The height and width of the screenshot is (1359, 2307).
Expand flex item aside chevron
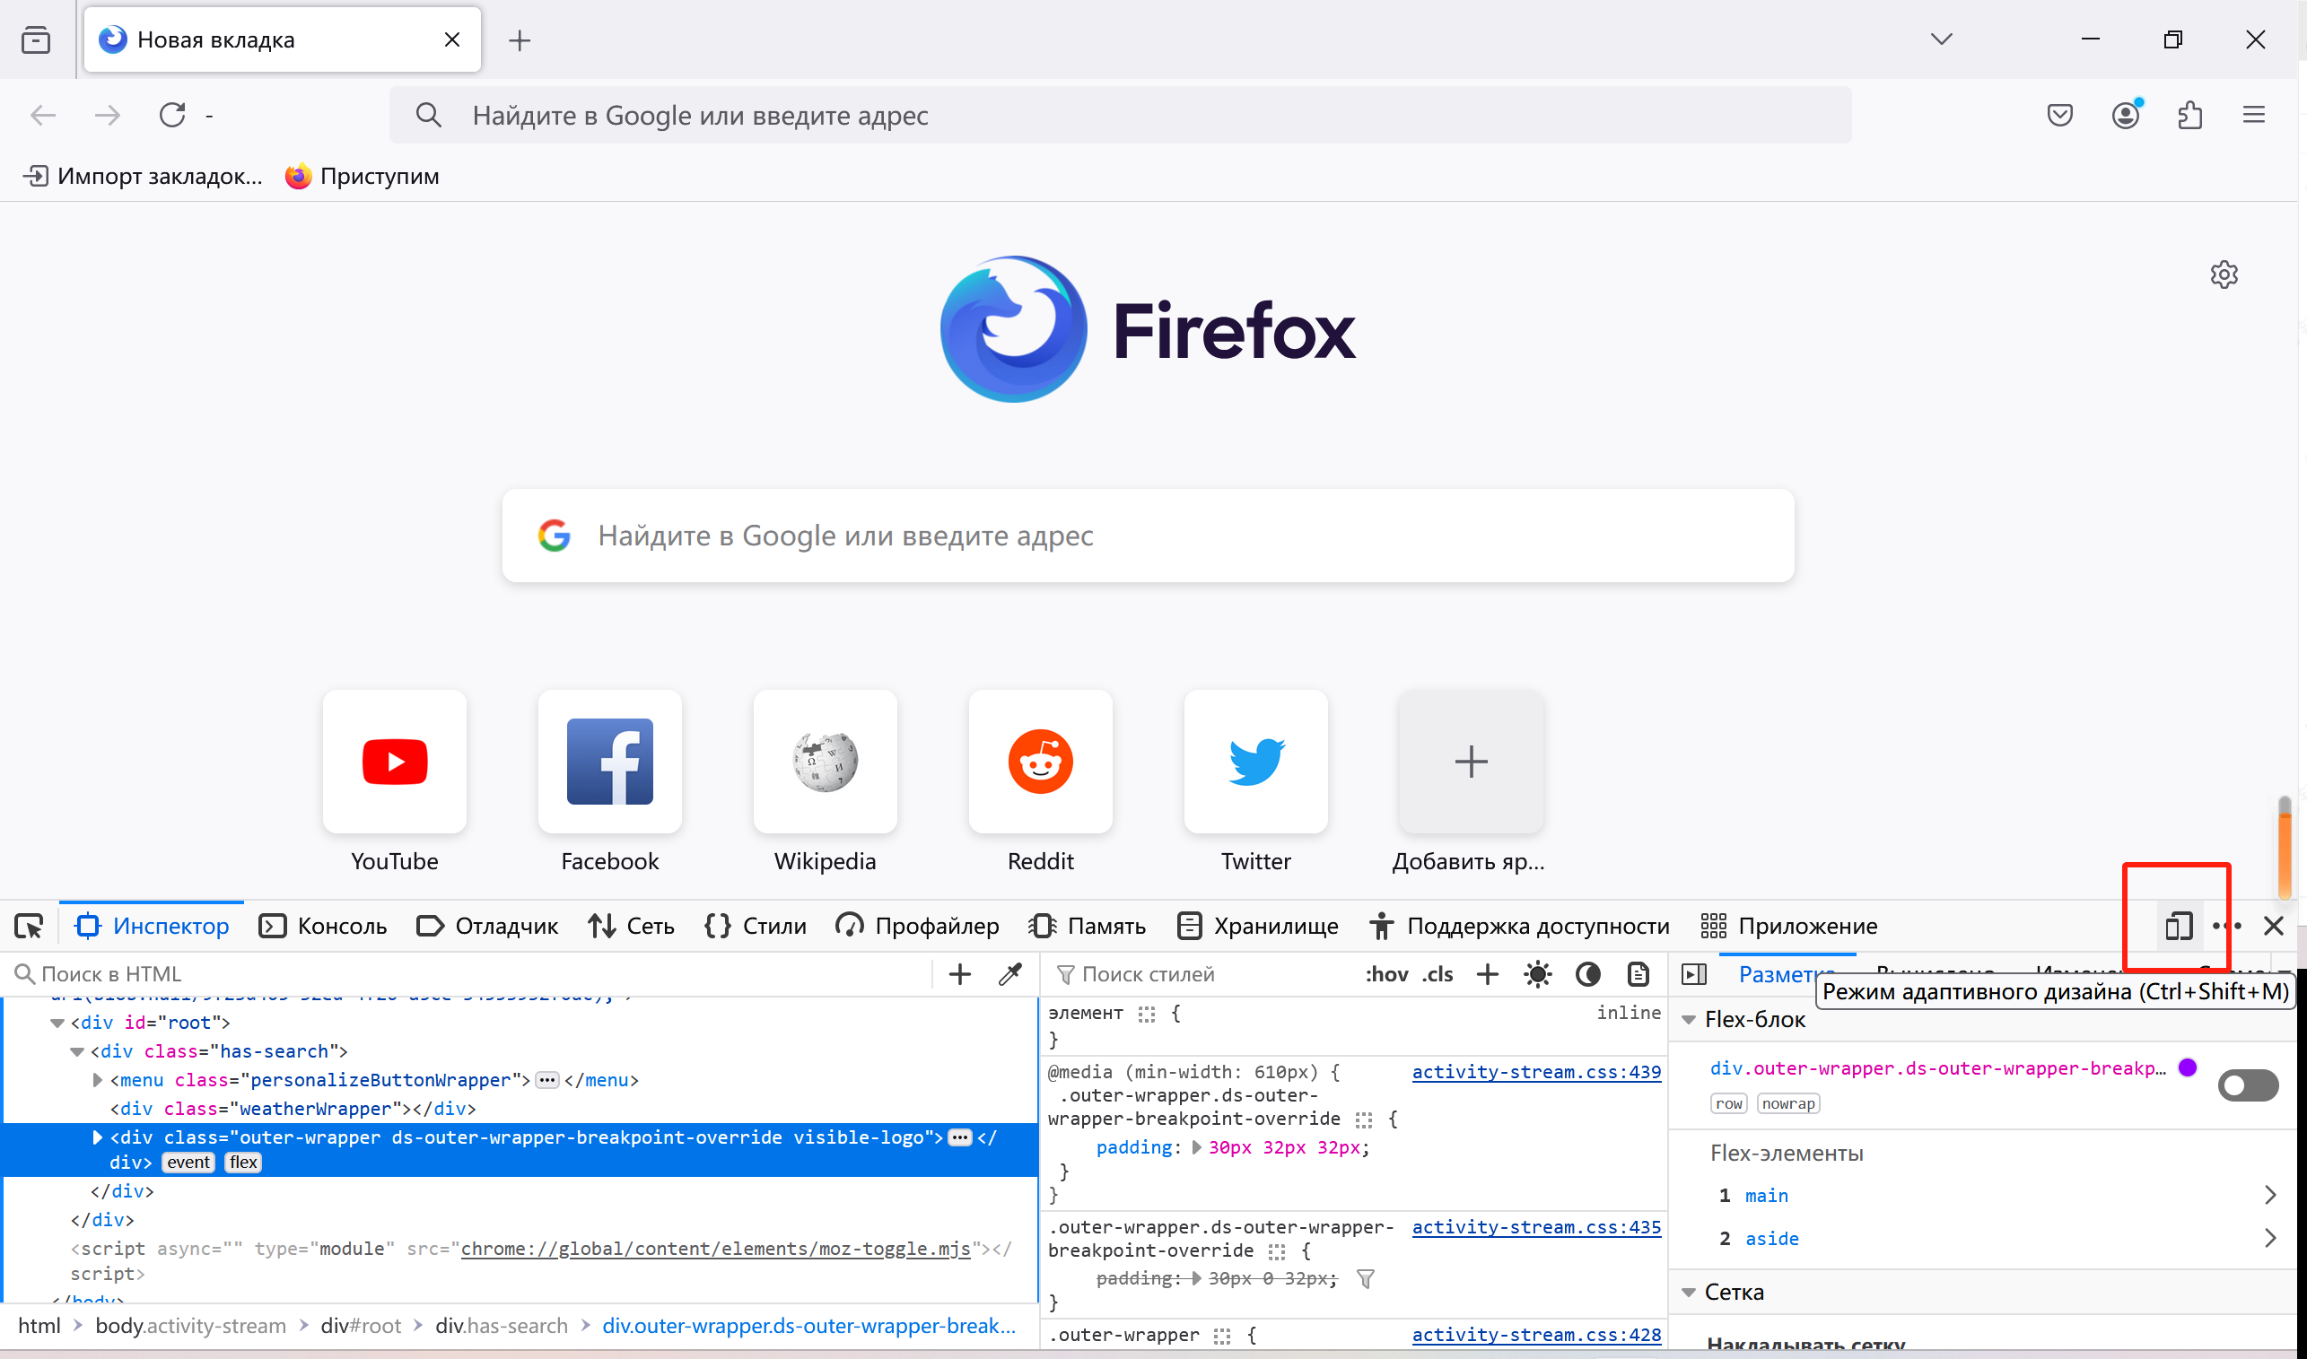pyautogui.click(x=2269, y=1237)
